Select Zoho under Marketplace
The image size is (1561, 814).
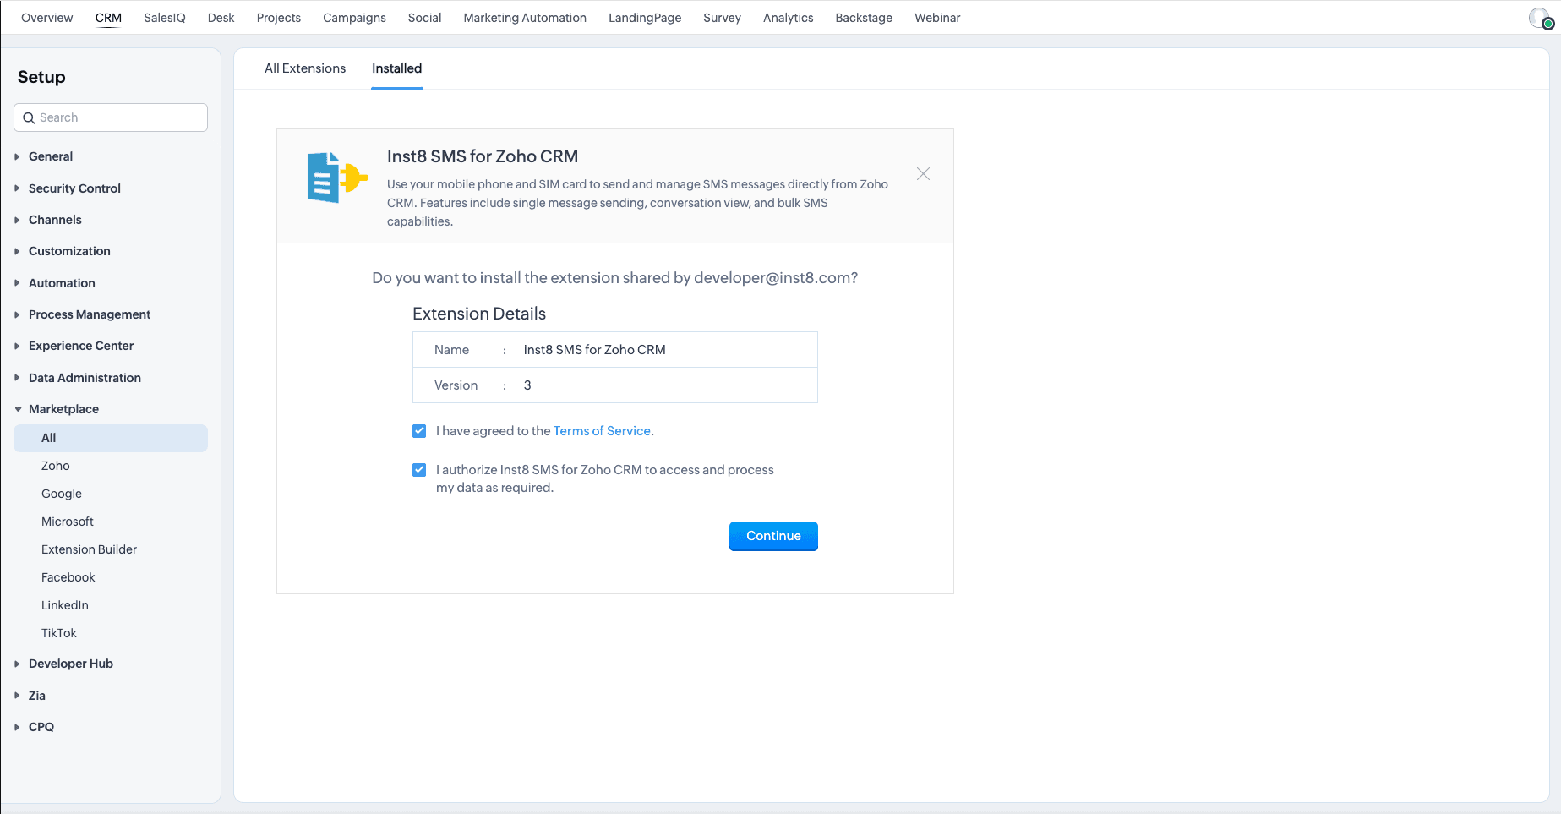(x=56, y=466)
